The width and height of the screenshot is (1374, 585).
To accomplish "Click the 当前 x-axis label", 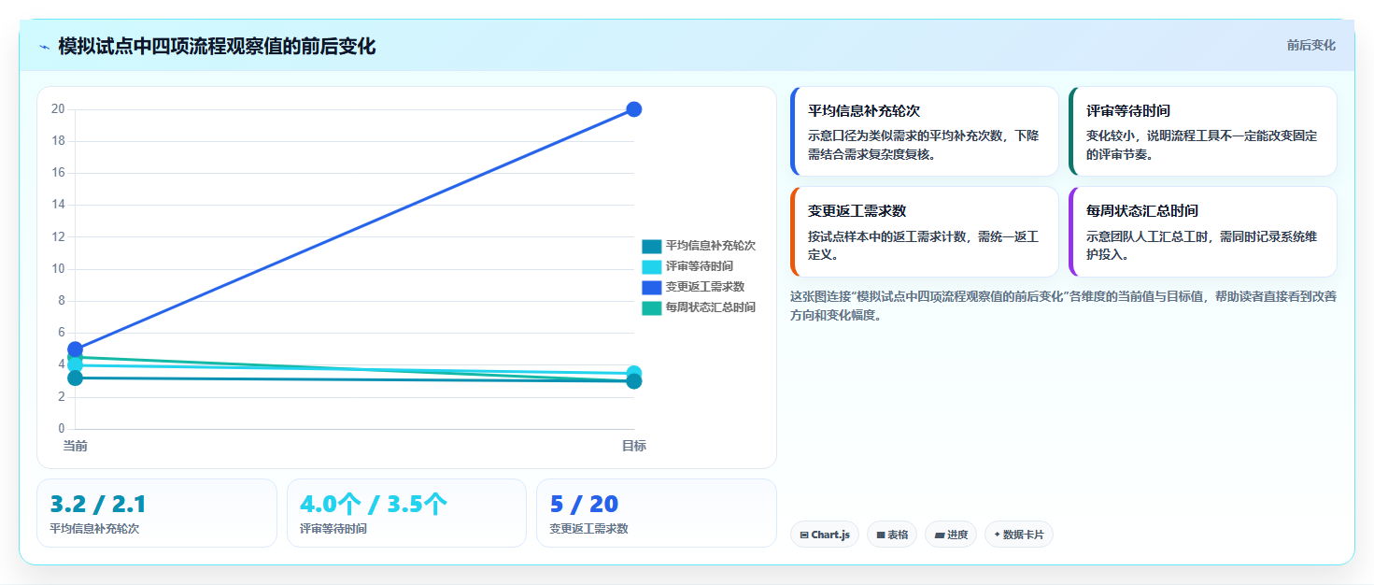I will [x=76, y=446].
